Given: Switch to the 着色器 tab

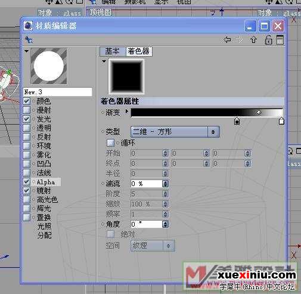Looking at the screenshot, I should [139, 51].
